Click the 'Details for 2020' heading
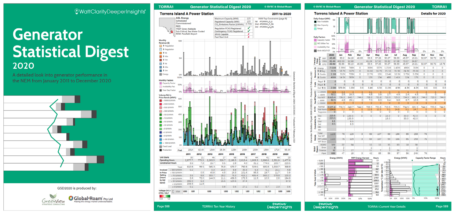Image resolution: width=455 pixels, height=214 pixels. click(x=433, y=14)
